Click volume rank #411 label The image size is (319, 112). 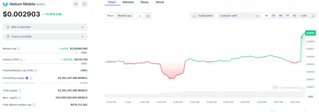coord(84,64)
